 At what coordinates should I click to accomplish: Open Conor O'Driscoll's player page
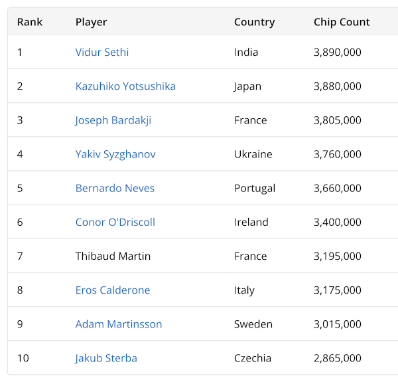coord(115,222)
